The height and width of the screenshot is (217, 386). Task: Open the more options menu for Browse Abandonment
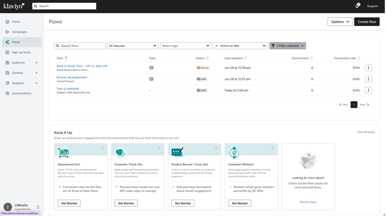coord(368,79)
